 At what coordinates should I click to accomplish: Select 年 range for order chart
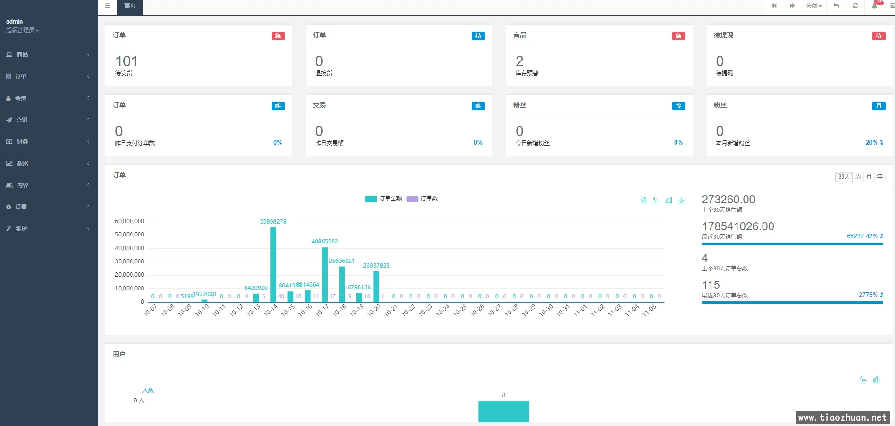coord(880,177)
